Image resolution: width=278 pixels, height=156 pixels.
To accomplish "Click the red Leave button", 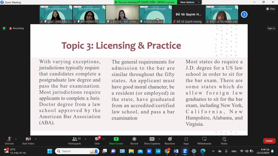I will (x=269, y=141).
